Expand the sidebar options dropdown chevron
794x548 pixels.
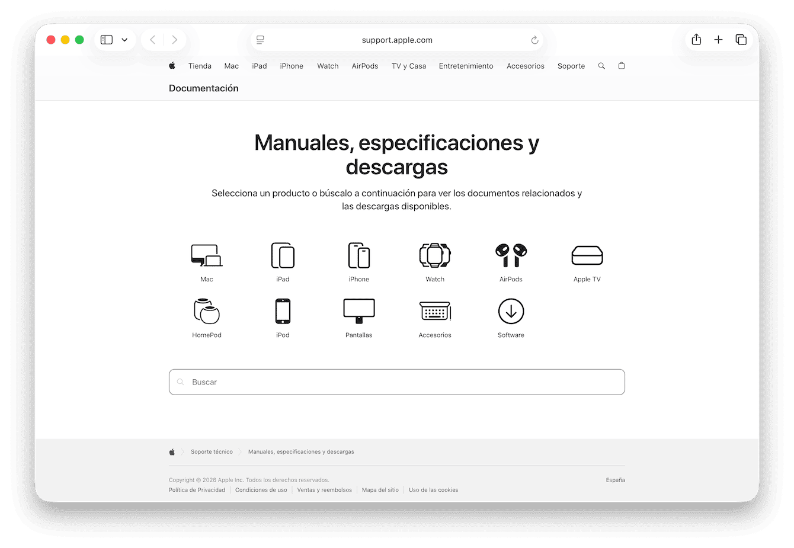[x=124, y=40]
